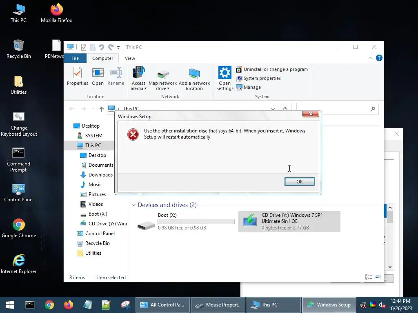Open the Control Panel desktop shortcut

pyautogui.click(x=19, y=193)
